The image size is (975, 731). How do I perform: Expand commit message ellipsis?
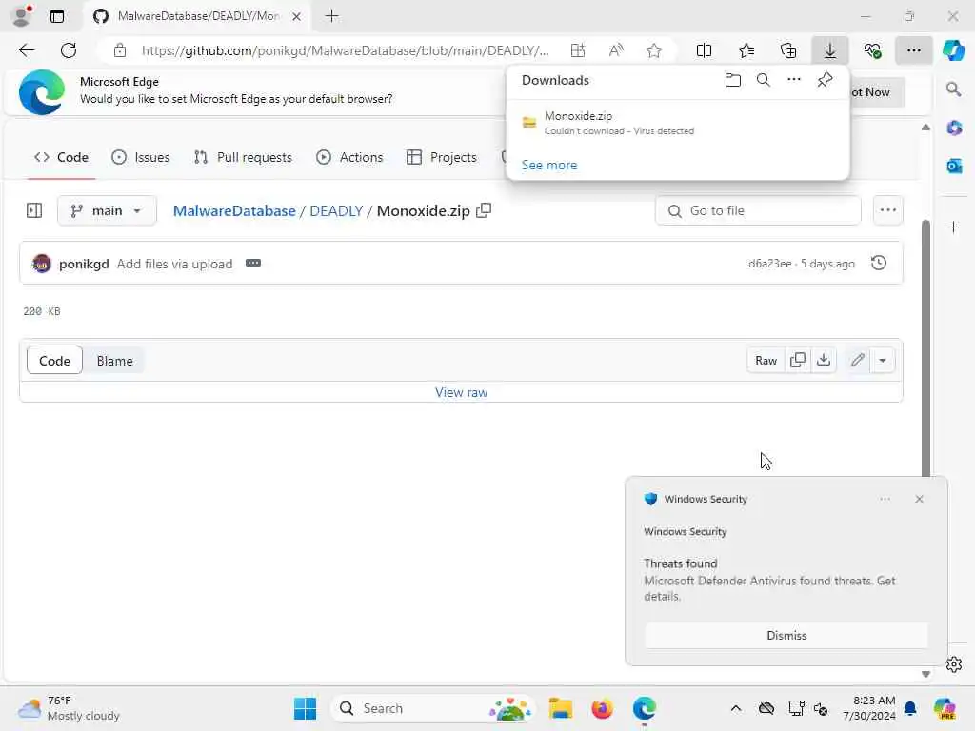253,263
